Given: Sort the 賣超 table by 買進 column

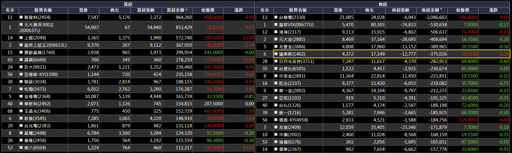Looking at the screenshot, I should click(x=338, y=10).
